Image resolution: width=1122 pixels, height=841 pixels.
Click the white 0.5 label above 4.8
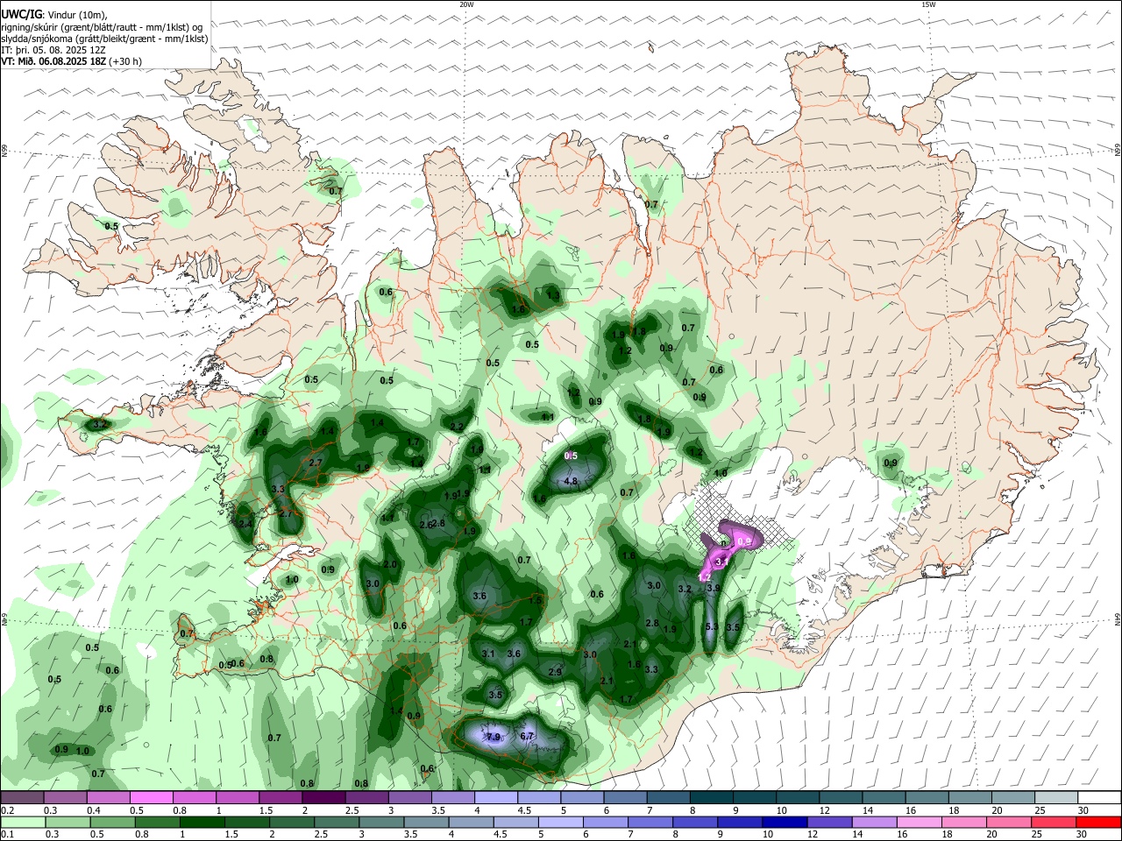(x=571, y=456)
